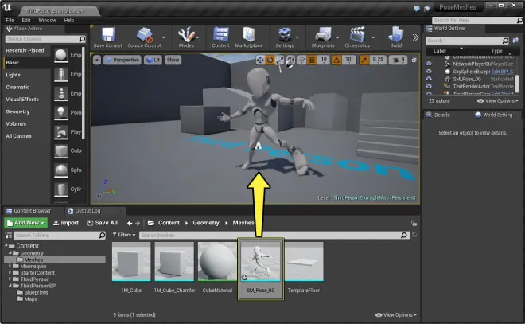Open the Modes toolbar icon

pyautogui.click(x=186, y=34)
